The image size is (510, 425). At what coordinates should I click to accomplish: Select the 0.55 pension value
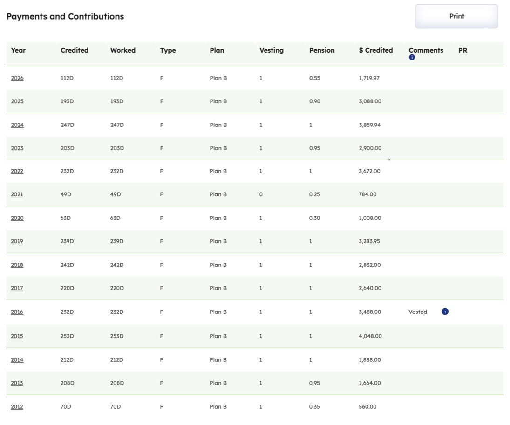coord(315,78)
